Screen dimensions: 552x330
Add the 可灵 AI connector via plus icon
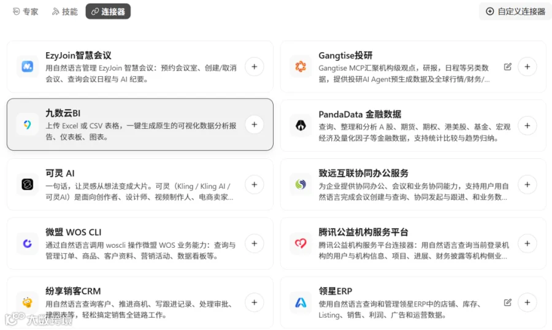254,185
